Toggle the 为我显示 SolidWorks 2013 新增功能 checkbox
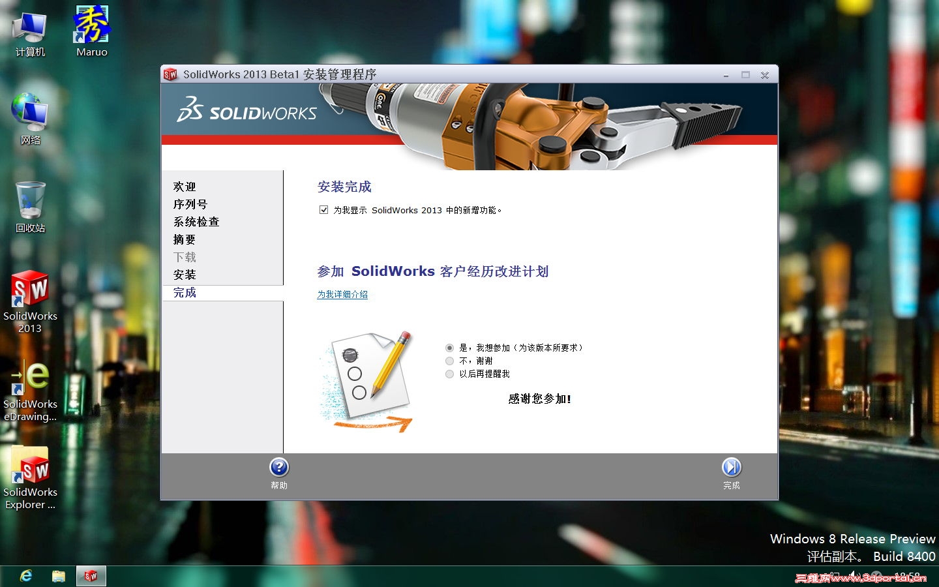Viewport: 939px width, 587px height. pos(323,210)
